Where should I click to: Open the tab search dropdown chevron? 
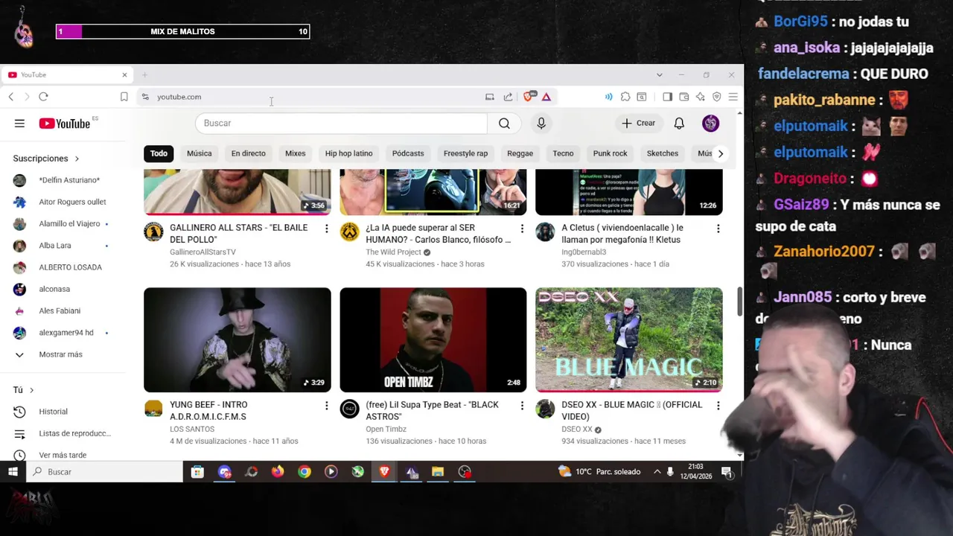pyautogui.click(x=659, y=74)
